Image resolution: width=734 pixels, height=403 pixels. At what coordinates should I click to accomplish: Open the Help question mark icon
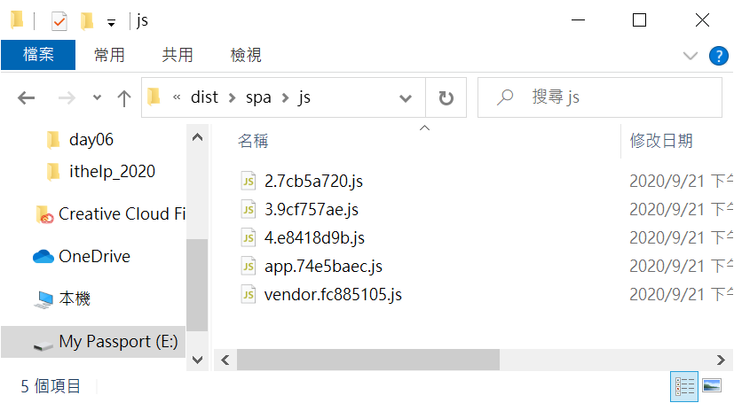click(x=719, y=56)
